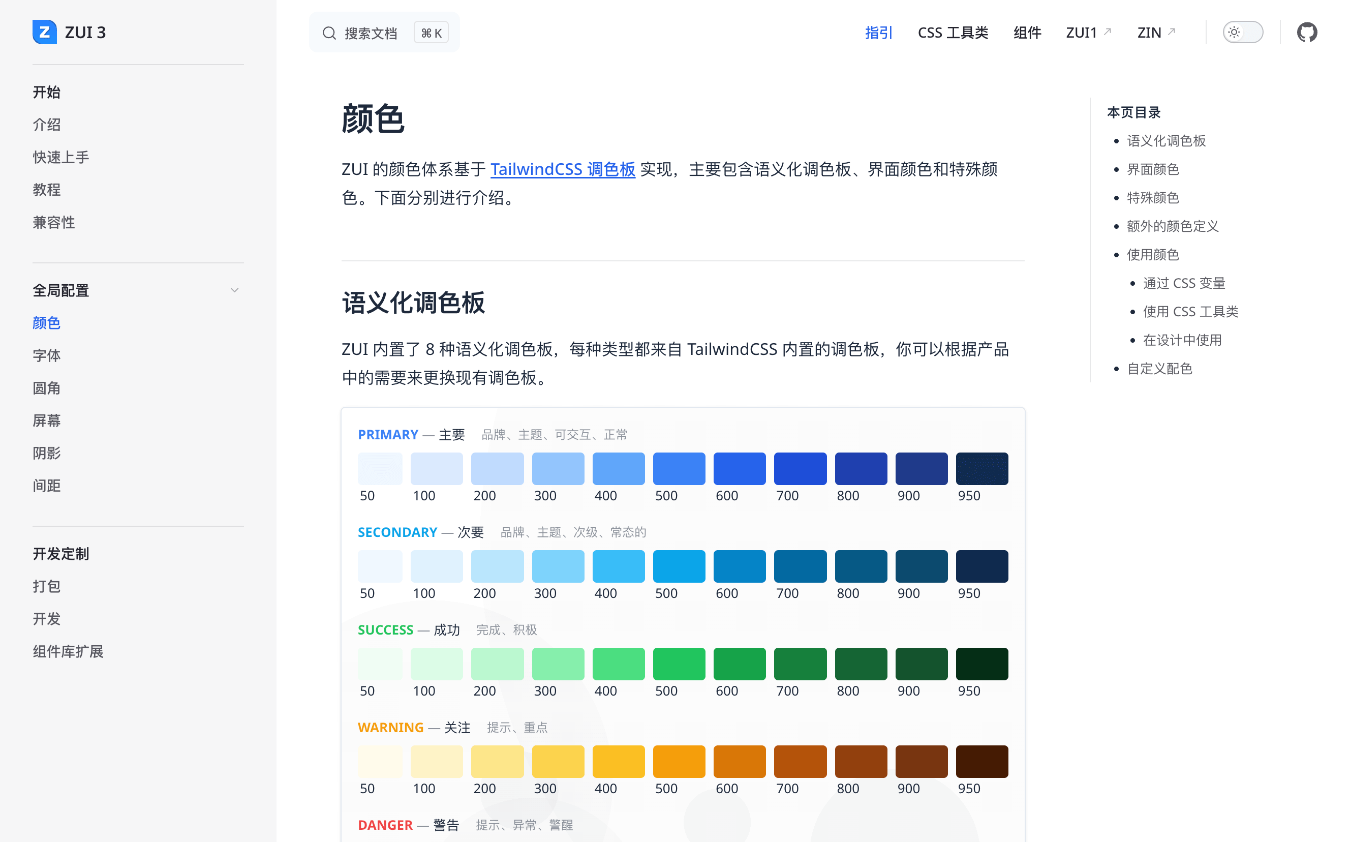Open 圆角 sidebar page
Image resolution: width=1350 pixels, height=842 pixels.
(x=47, y=387)
